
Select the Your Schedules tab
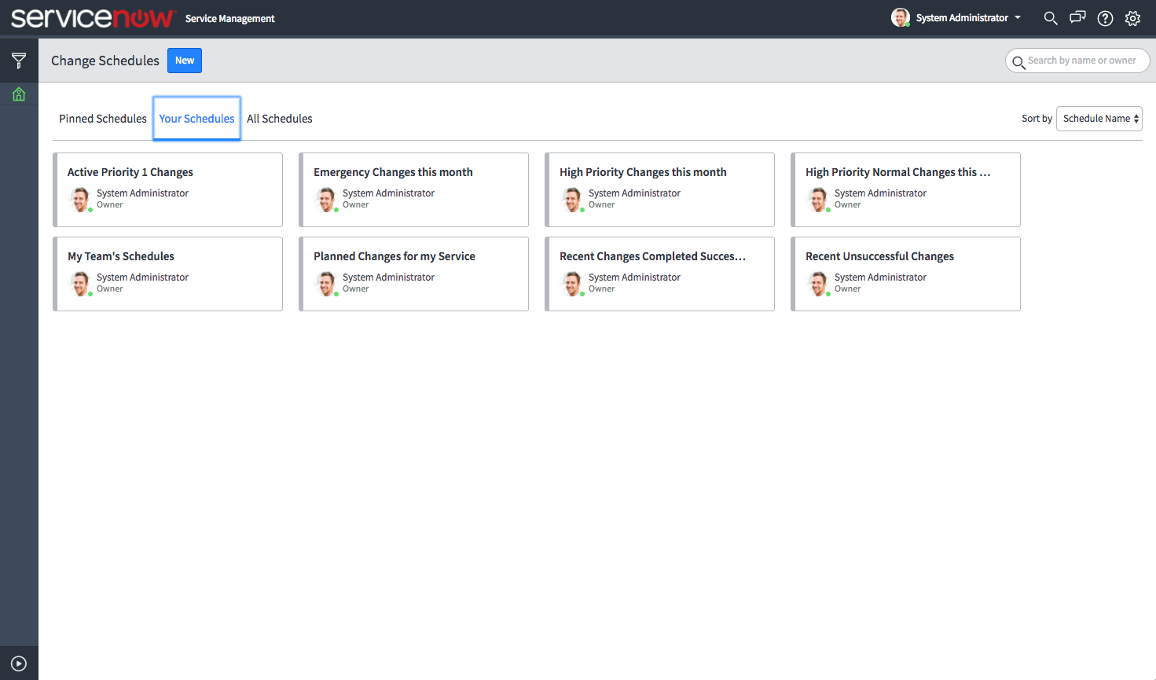[196, 119]
